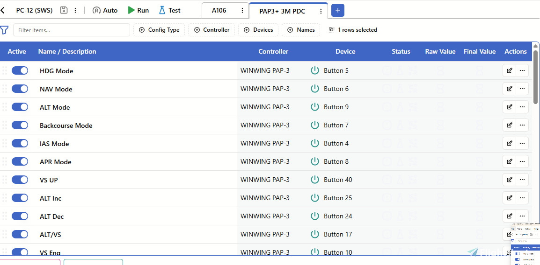This screenshot has width=540, height=265.
Task: Toggle Auto run mode
Action: pyautogui.click(x=105, y=10)
